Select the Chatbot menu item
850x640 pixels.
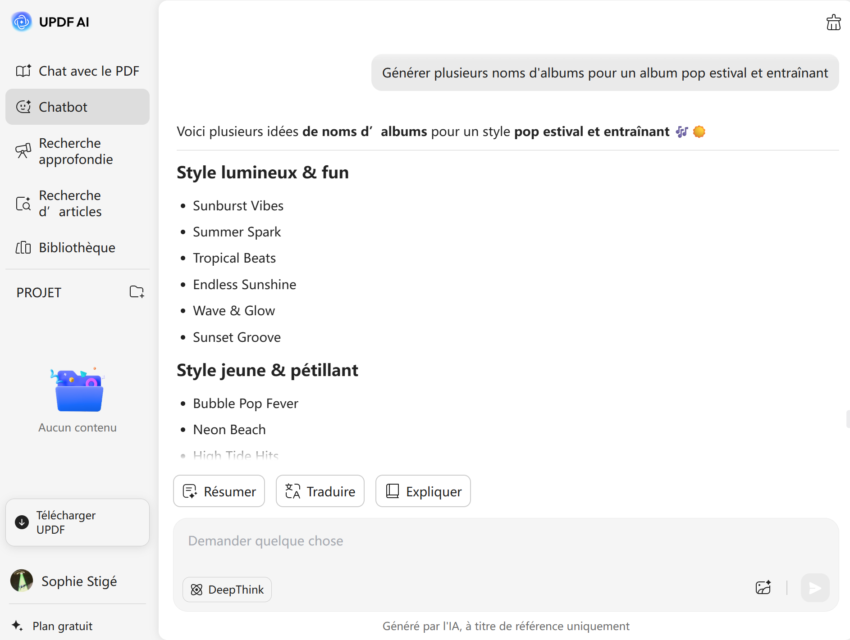[78, 107]
